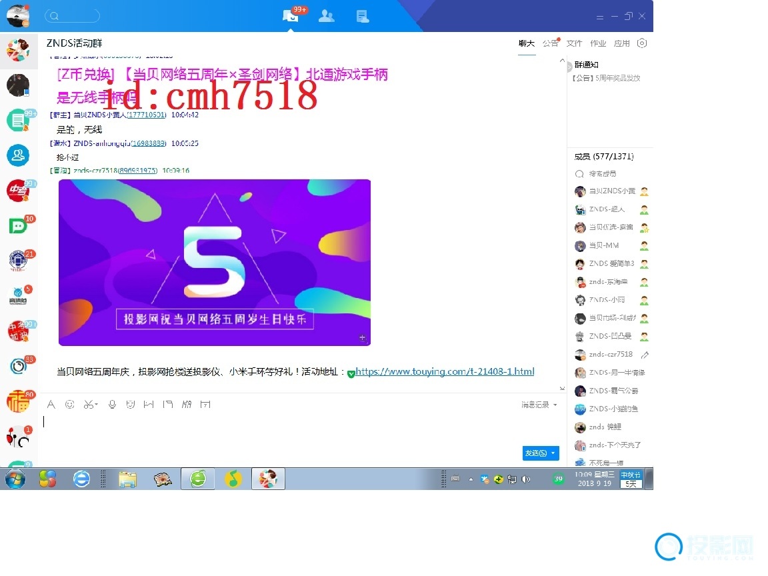Viewport: 768px width, 576px height.
Task: Open the font style tool (A icon)
Action: [51, 404]
